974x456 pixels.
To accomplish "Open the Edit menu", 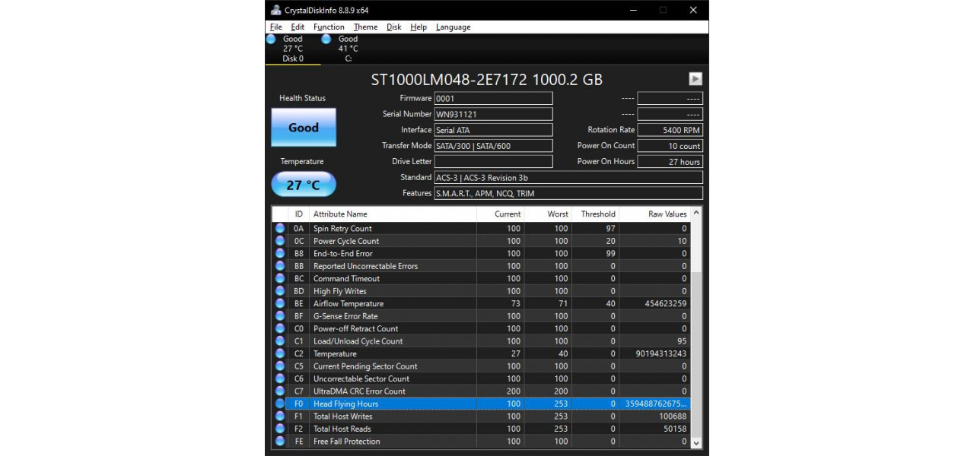I will coord(298,27).
